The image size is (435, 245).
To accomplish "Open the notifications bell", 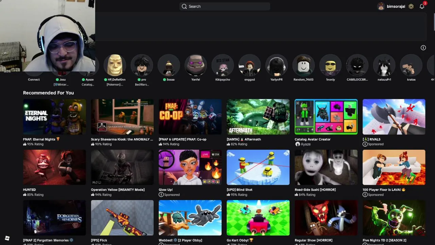I will coord(422,6).
